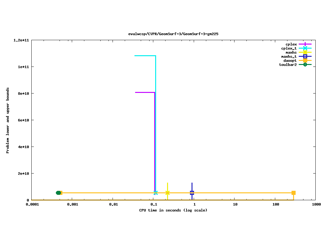Image resolution: width=321 pixels, height=241 pixels.
Task: Click the maxhs_t square symbol in the legend
Action: click(305, 56)
